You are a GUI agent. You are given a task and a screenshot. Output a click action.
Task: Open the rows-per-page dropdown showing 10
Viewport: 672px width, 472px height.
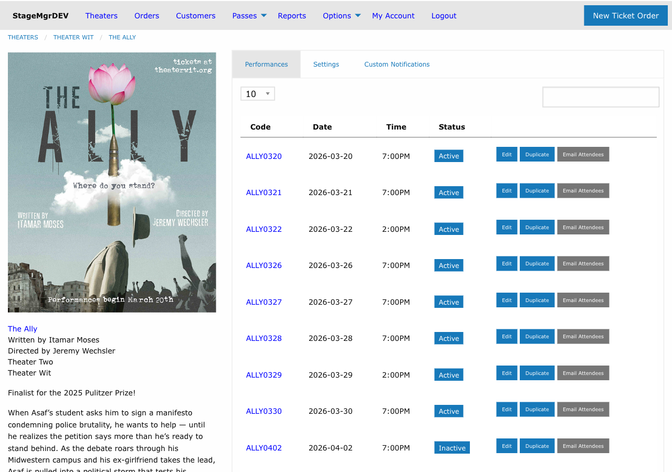[258, 94]
